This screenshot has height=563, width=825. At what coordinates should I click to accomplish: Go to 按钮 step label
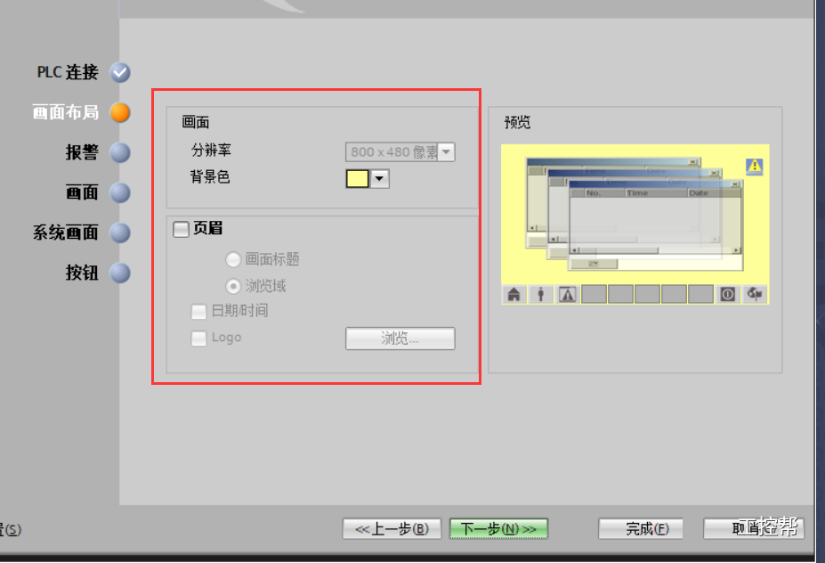click(x=82, y=273)
